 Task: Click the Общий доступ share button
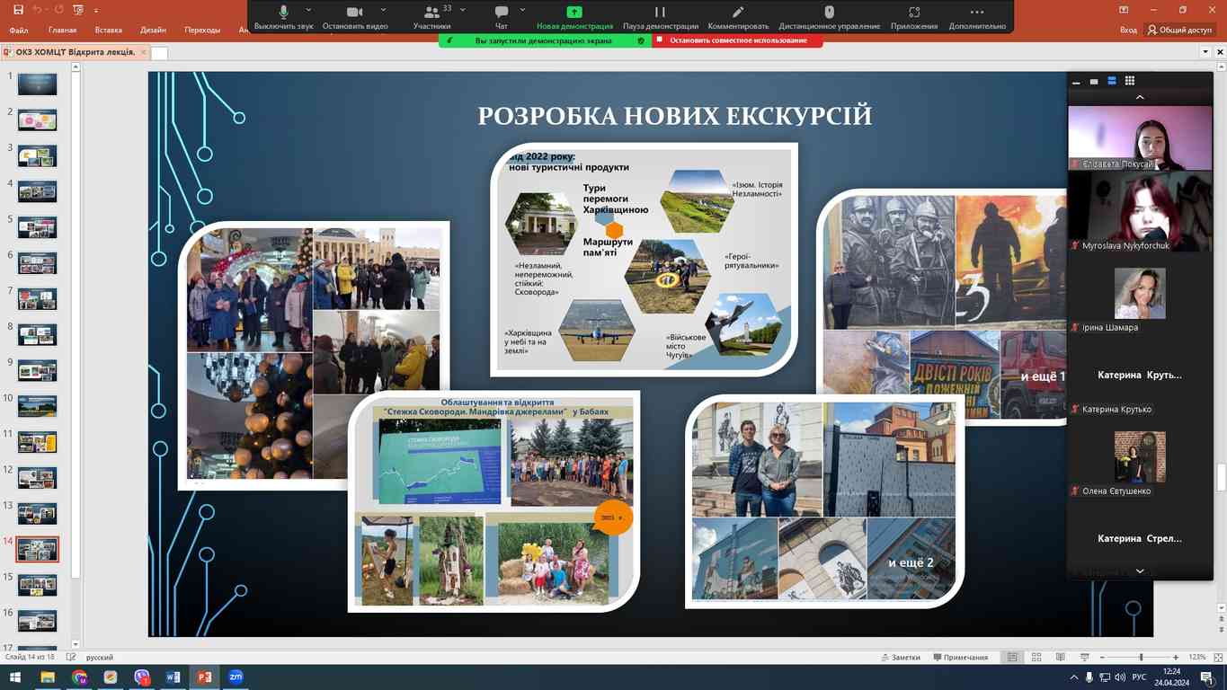(1179, 30)
